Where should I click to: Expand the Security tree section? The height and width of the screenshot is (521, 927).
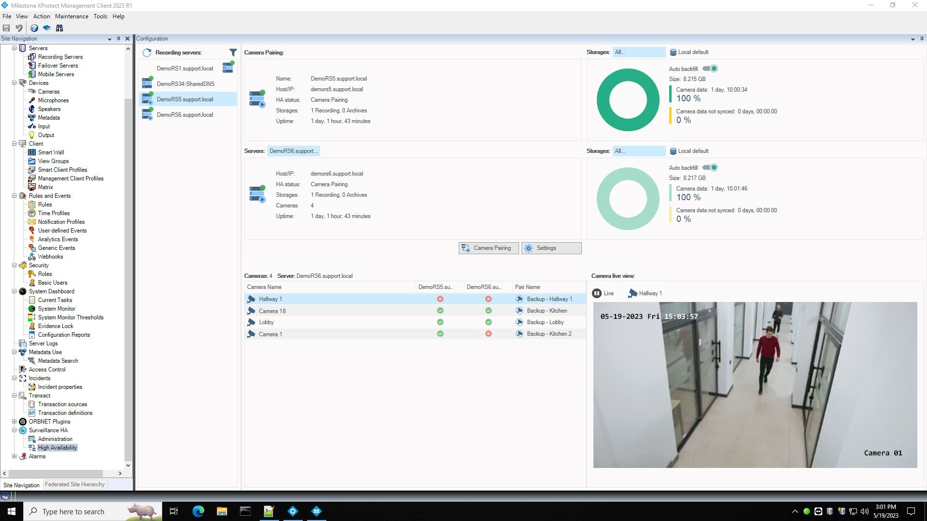pos(14,265)
